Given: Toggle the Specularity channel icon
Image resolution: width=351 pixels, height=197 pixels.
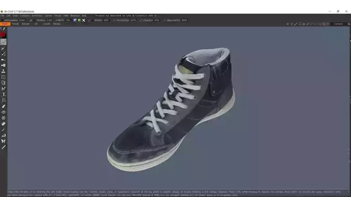Looking at the screenshot, I should pos(165,20).
